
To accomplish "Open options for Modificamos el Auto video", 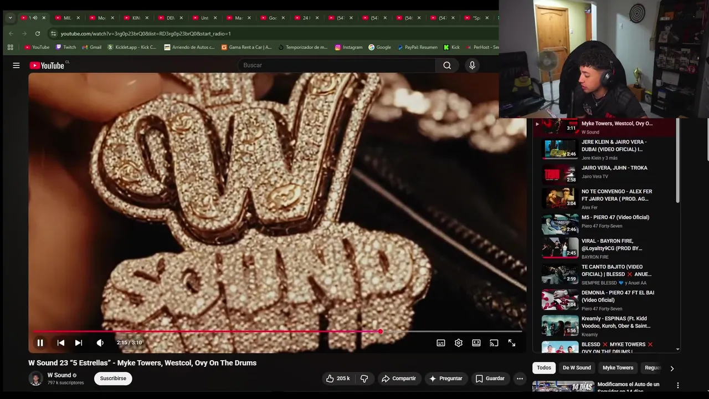I will coord(677,385).
